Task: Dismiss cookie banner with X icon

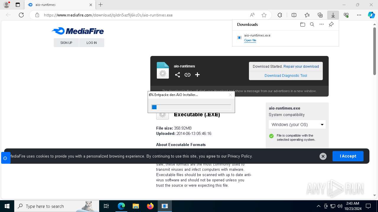Action: click(x=323, y=156)
